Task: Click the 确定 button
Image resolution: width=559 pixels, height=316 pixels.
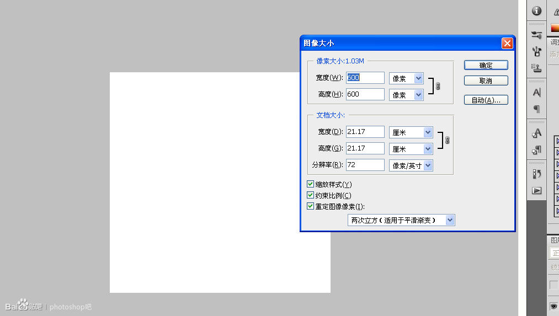Action: tap(486, 65)
